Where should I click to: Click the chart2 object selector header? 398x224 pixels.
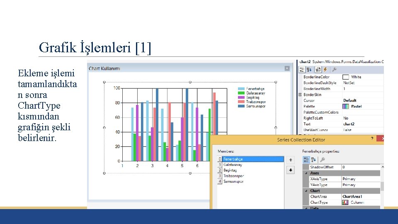(x=341, y=62)
